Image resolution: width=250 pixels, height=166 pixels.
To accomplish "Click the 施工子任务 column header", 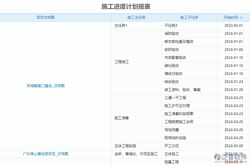I will point(189,17).
